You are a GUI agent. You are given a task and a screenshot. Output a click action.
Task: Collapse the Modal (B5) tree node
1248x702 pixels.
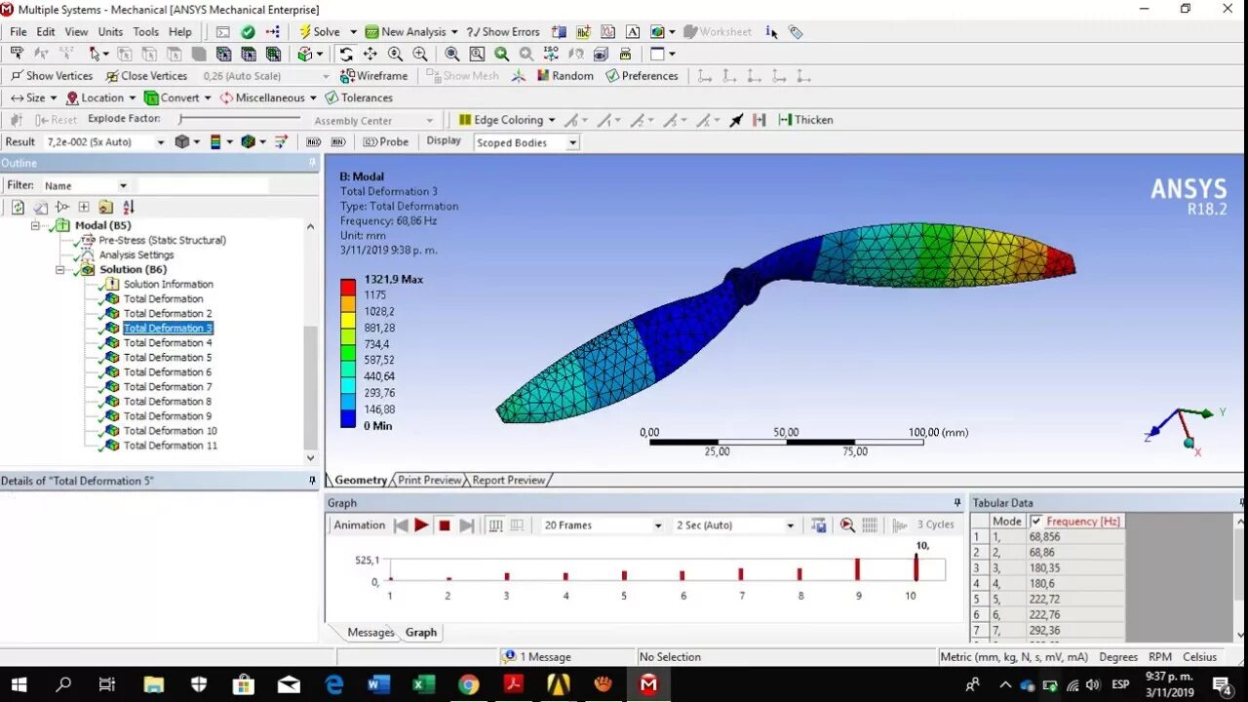coord(35,225)
